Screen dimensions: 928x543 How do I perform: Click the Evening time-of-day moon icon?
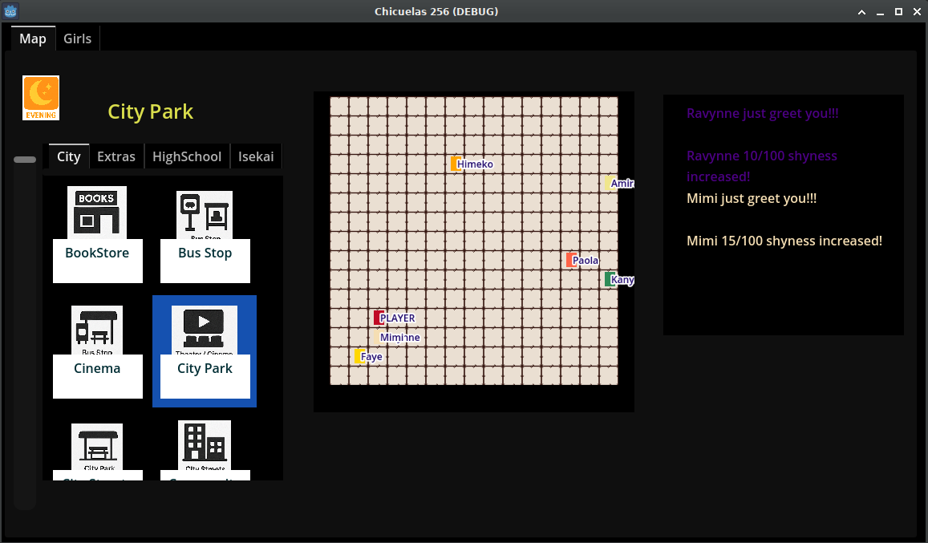pos(41,98)
